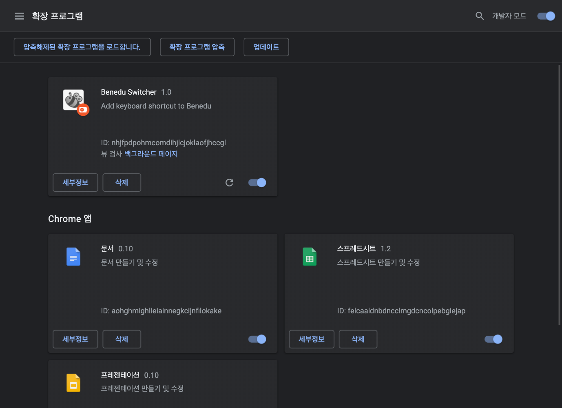Click the 업데이트 button
The width and height of the screenshot is (562, 408).
click(266, 47)
